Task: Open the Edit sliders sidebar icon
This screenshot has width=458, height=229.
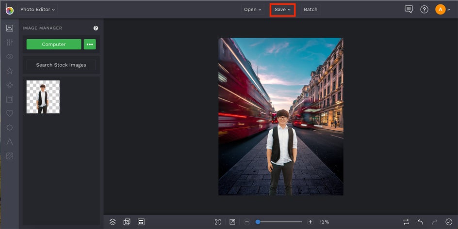Action: 10,42
